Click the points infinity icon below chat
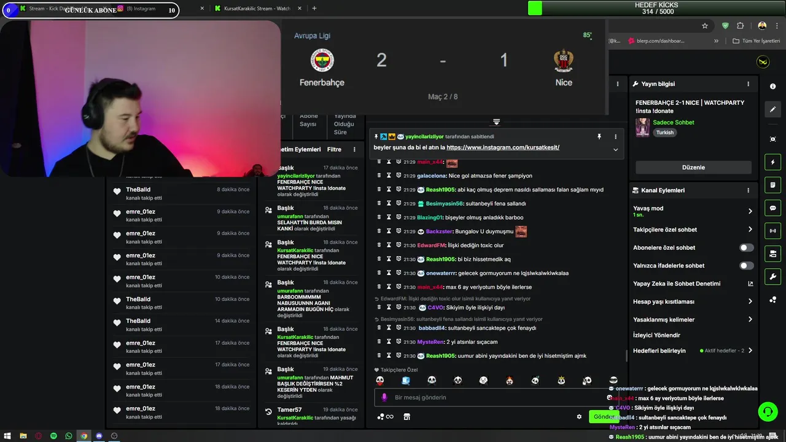This screenshot has width=786, height=442. 385,417
